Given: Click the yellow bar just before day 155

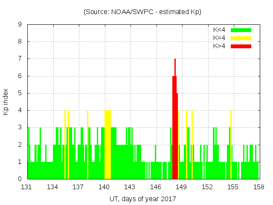Looking at the screenshot, I should [231, 145].
